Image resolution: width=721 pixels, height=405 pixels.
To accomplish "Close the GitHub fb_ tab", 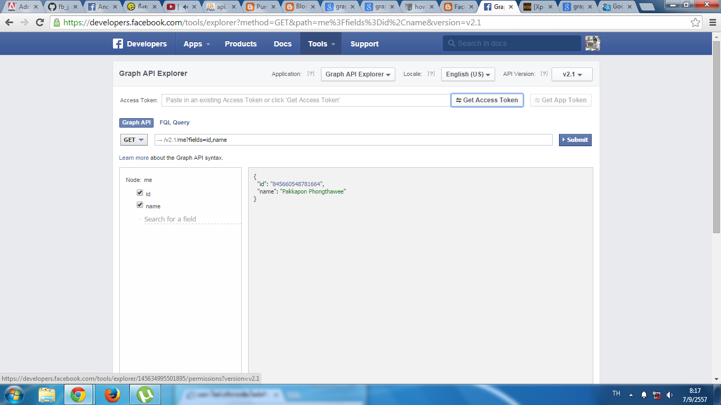I will pos(75,7).
